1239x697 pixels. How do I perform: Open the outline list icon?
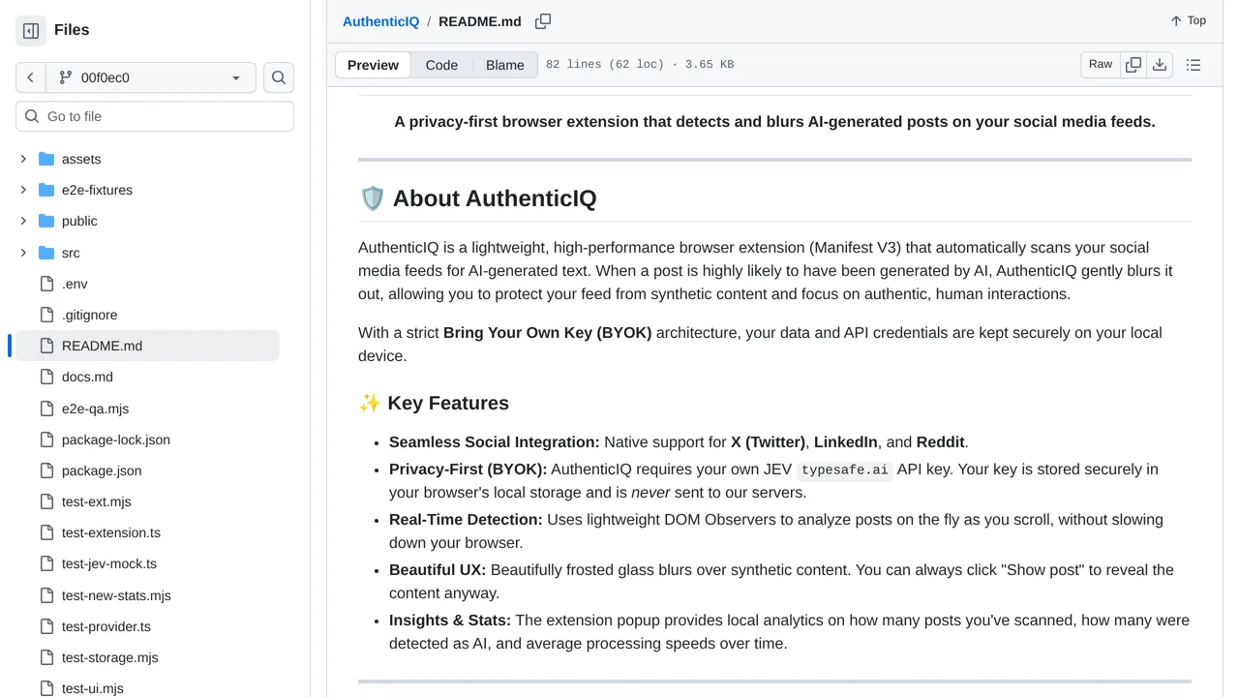[x=1194, y=65]
